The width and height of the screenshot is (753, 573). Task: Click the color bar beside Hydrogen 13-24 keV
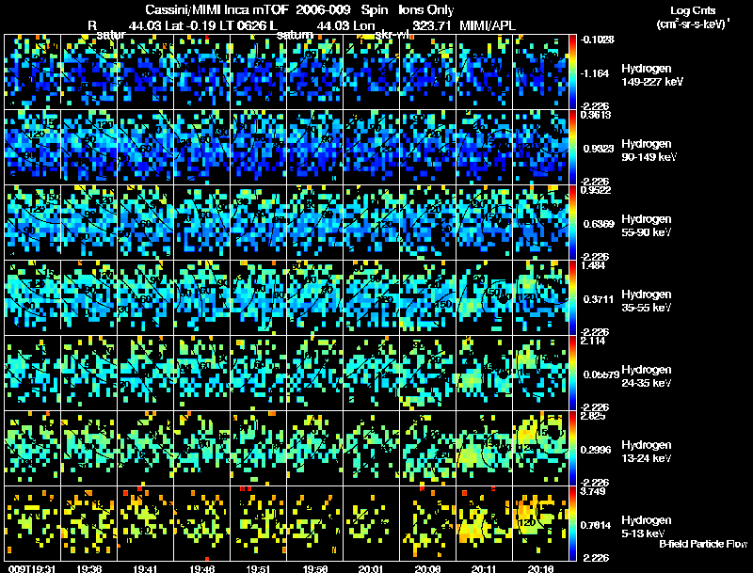click(572, 449)
